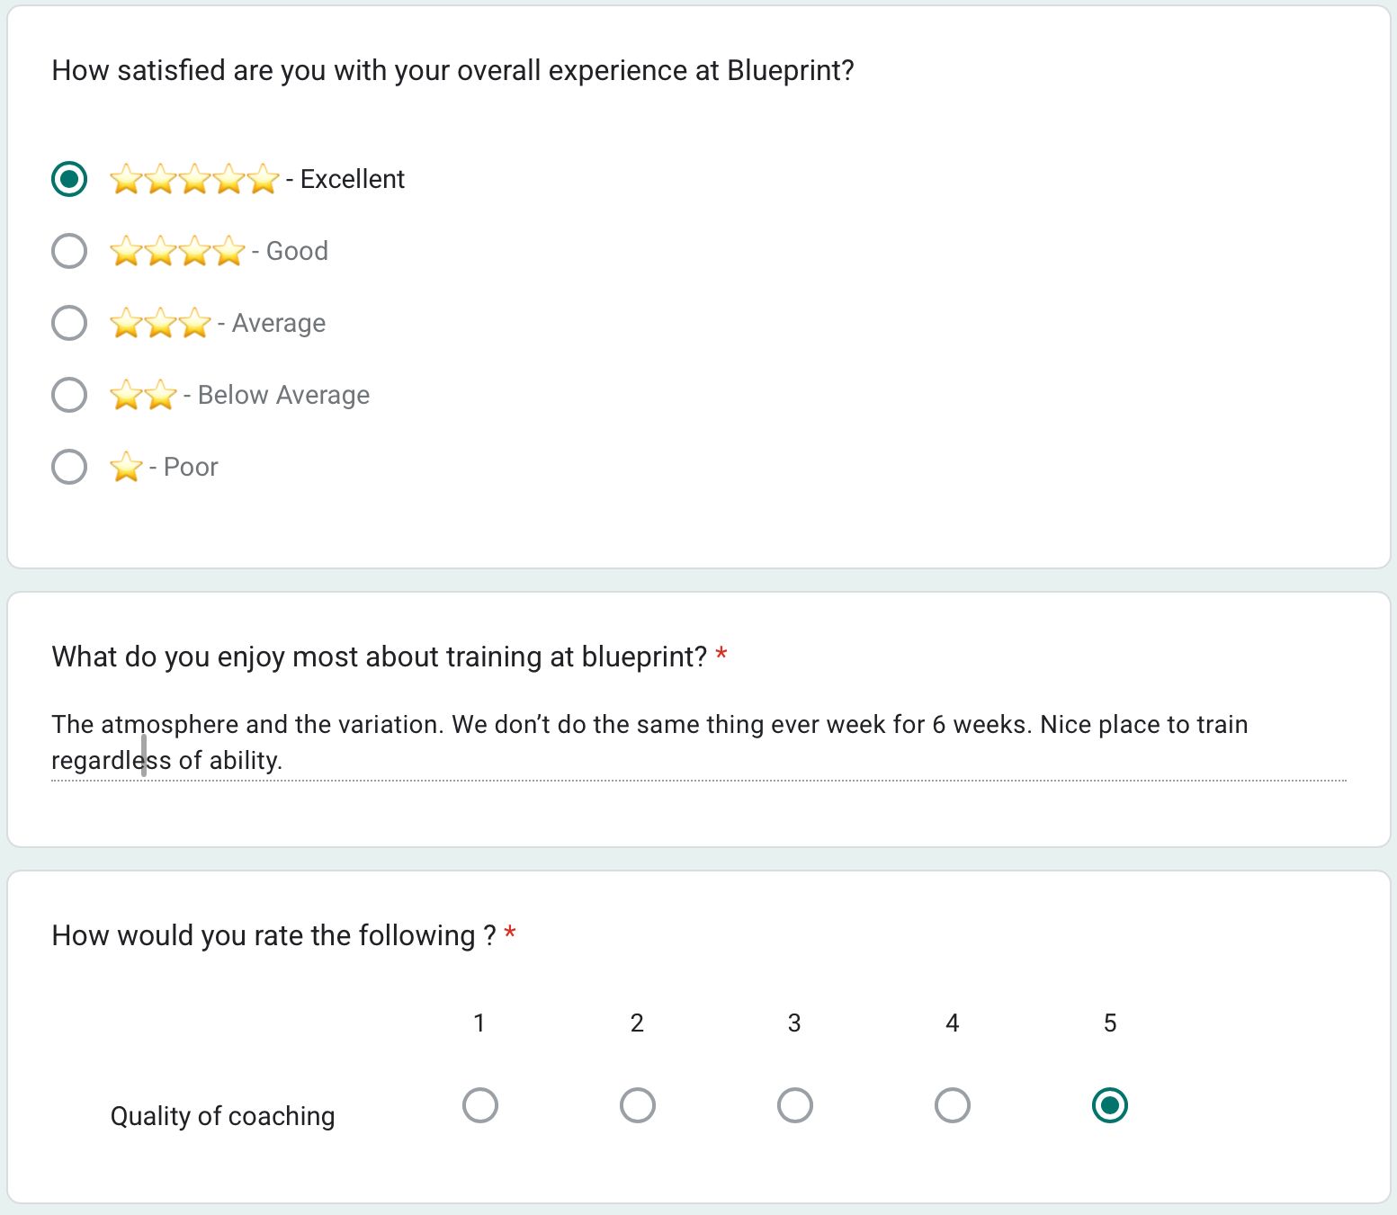Click the five-star icons beside Excellent
The image size is (1397, 1215).
194,179
